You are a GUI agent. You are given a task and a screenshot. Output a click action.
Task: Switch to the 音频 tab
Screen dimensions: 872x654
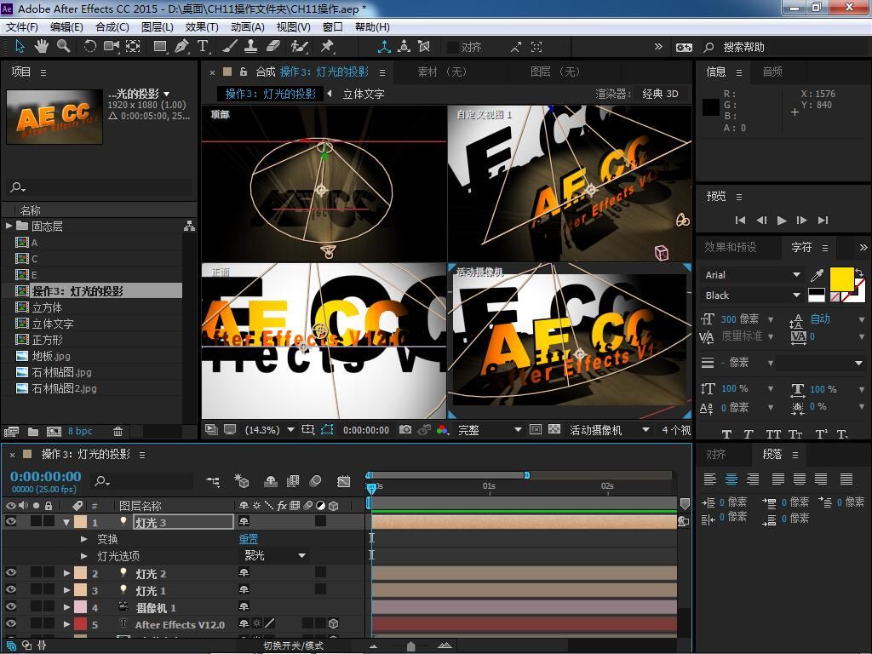(772, 72)
